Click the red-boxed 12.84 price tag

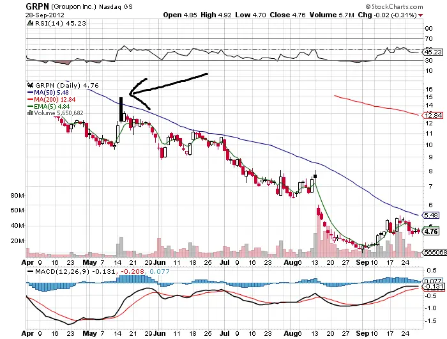[x=433, y=115]
